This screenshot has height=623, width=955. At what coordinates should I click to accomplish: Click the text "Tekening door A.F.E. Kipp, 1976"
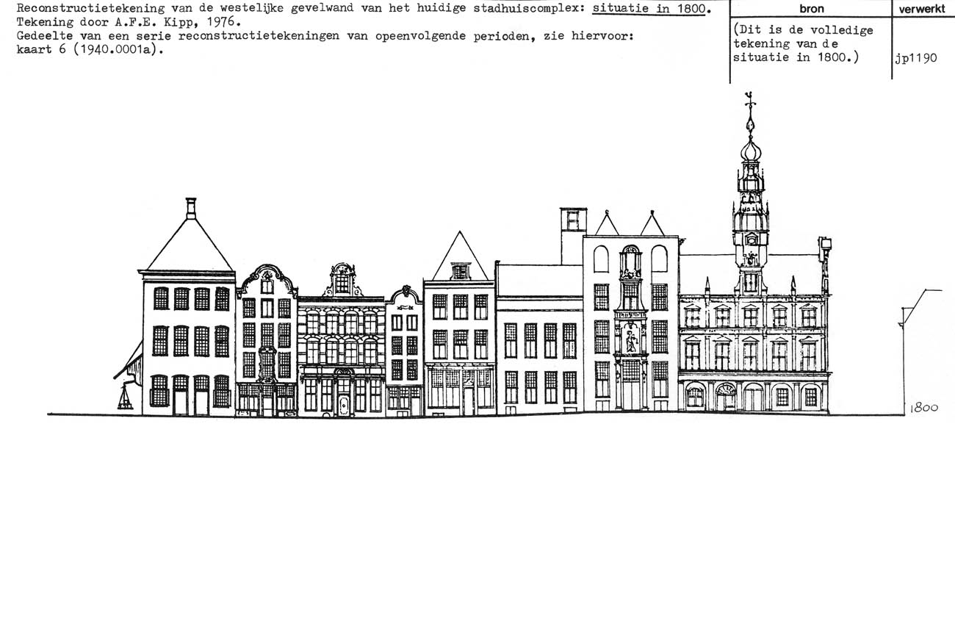[x=129, y=22]
